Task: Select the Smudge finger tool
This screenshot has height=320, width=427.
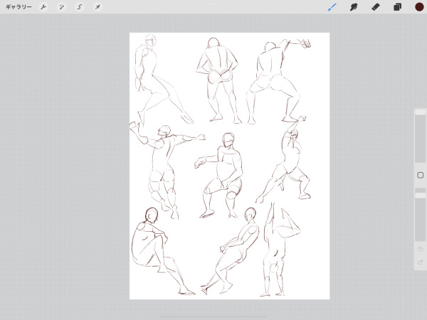Action: (354, 7)
